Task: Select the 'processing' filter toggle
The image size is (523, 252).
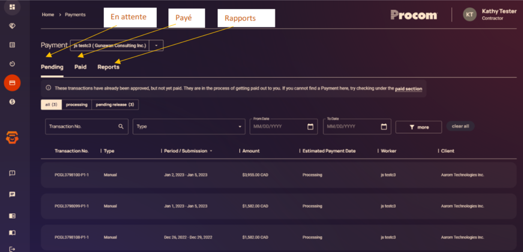Action: pyautogui.click(x=76, y=105)
